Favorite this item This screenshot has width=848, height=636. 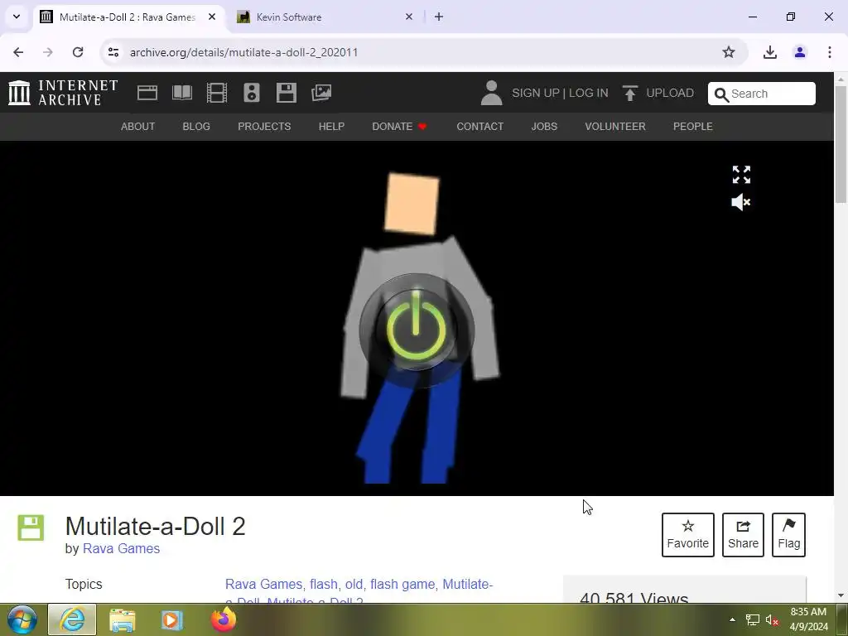[x=687, y=534]
